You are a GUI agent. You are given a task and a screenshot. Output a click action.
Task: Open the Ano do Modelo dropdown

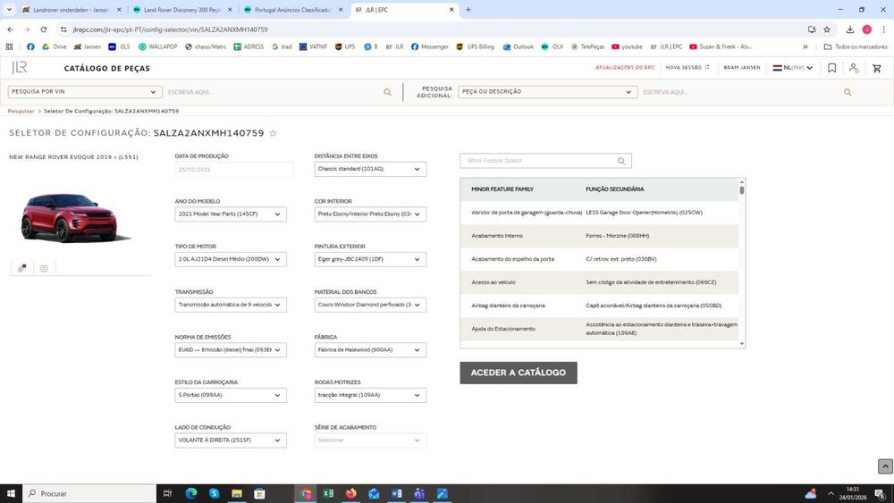point(231,214)
